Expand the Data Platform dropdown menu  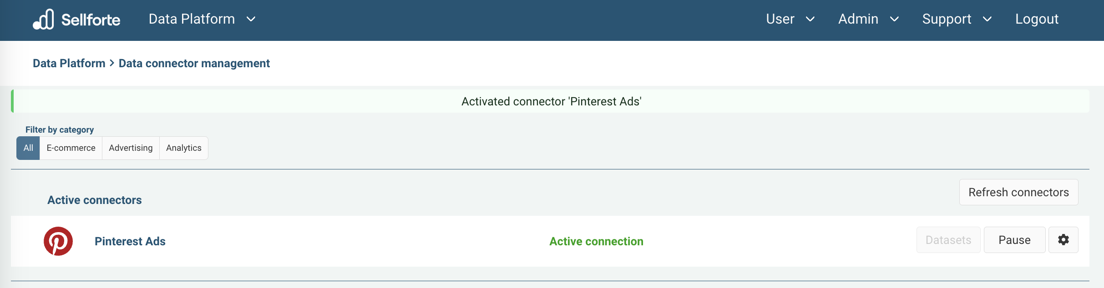(x=202, y=19)
